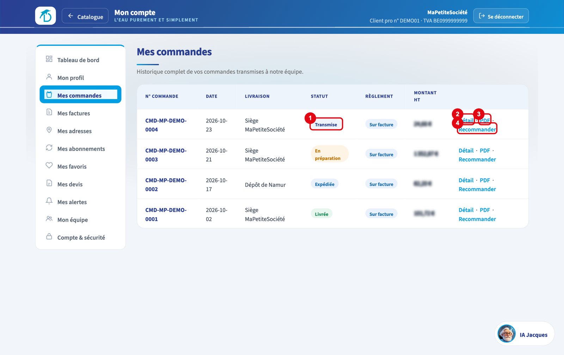This screenshot has width=564, height=355.
Task: Select the Mon profil person icon
Action: pos(49,76)
